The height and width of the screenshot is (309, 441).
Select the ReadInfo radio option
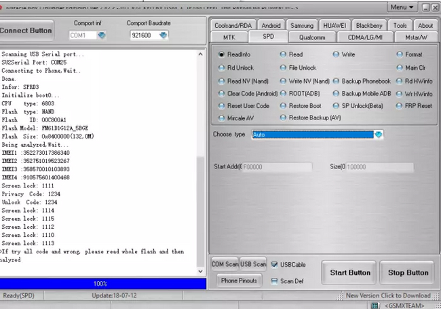coord(222,54)
